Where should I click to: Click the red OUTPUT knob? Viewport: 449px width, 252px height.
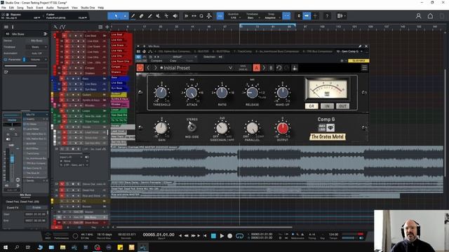(x=282, y=128)
